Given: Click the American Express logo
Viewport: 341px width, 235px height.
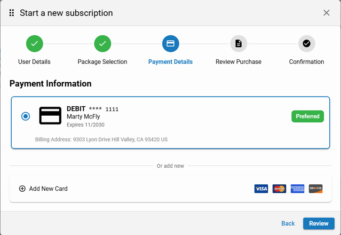Looking at the screenshot, I should click(x=298, y=188).
